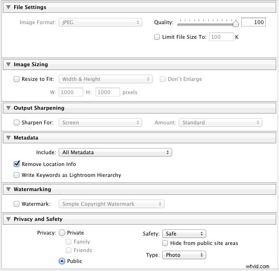
Task: Click the H height pixels field
Action: point(108,92)
